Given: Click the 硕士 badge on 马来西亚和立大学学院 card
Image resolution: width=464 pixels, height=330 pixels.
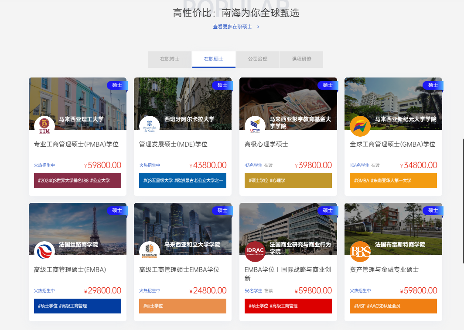Looking at the screenshot, I should point(222,210).
